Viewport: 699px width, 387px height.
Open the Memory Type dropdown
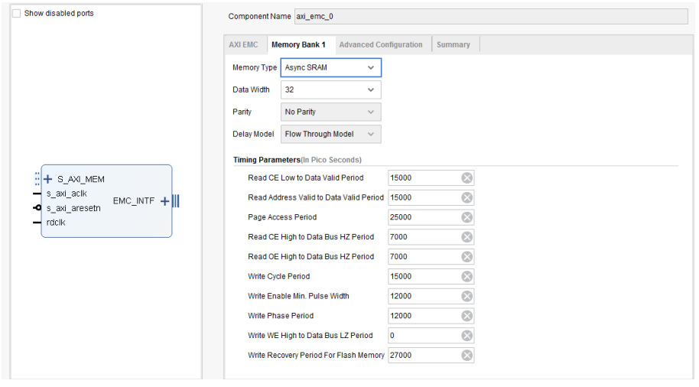[x=330, y=68]
